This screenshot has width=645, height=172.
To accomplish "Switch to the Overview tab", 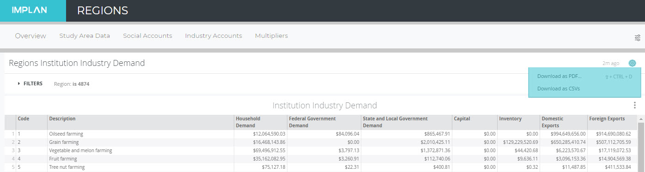I will click(x=30, y=36).
